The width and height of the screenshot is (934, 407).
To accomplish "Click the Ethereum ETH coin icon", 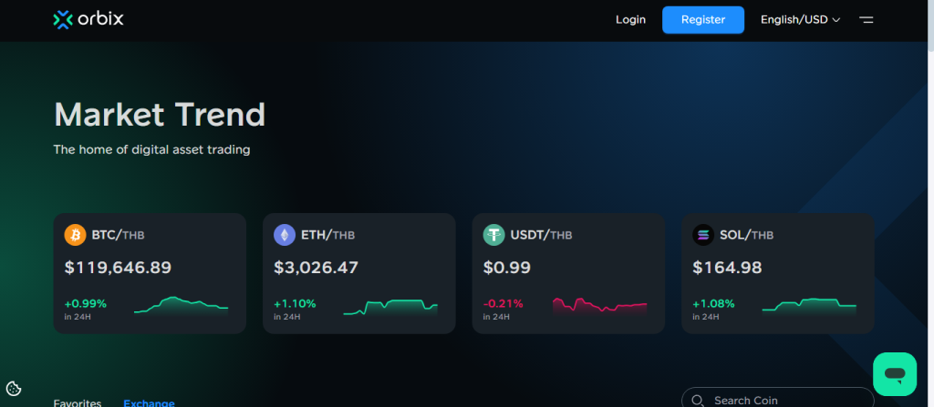I will pos(285,235).
